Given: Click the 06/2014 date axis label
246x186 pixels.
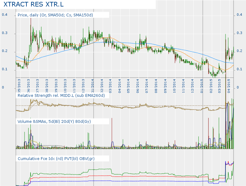Looking at the screenshot, I should pos(137,86).
